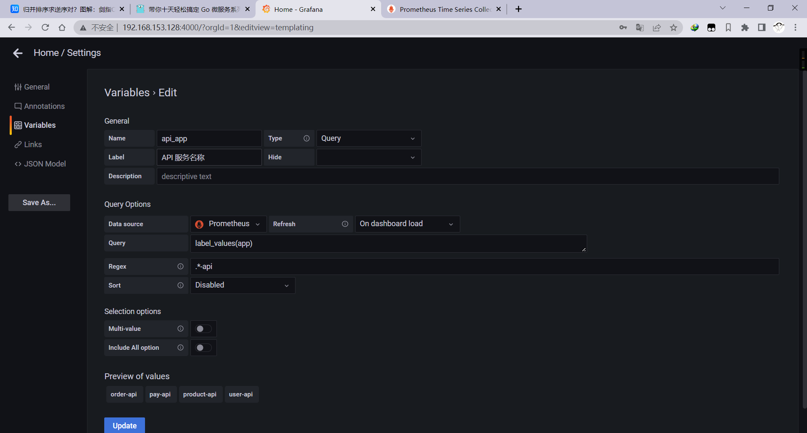Click the share page icon

657,27
